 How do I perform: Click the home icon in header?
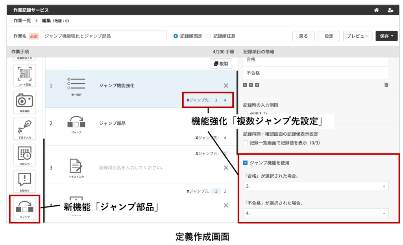(376, 10)
